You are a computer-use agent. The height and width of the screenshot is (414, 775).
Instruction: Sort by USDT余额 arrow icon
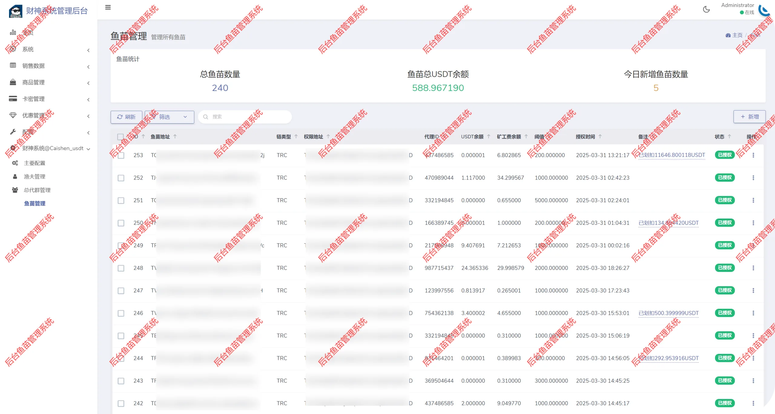tap(489, 137)
